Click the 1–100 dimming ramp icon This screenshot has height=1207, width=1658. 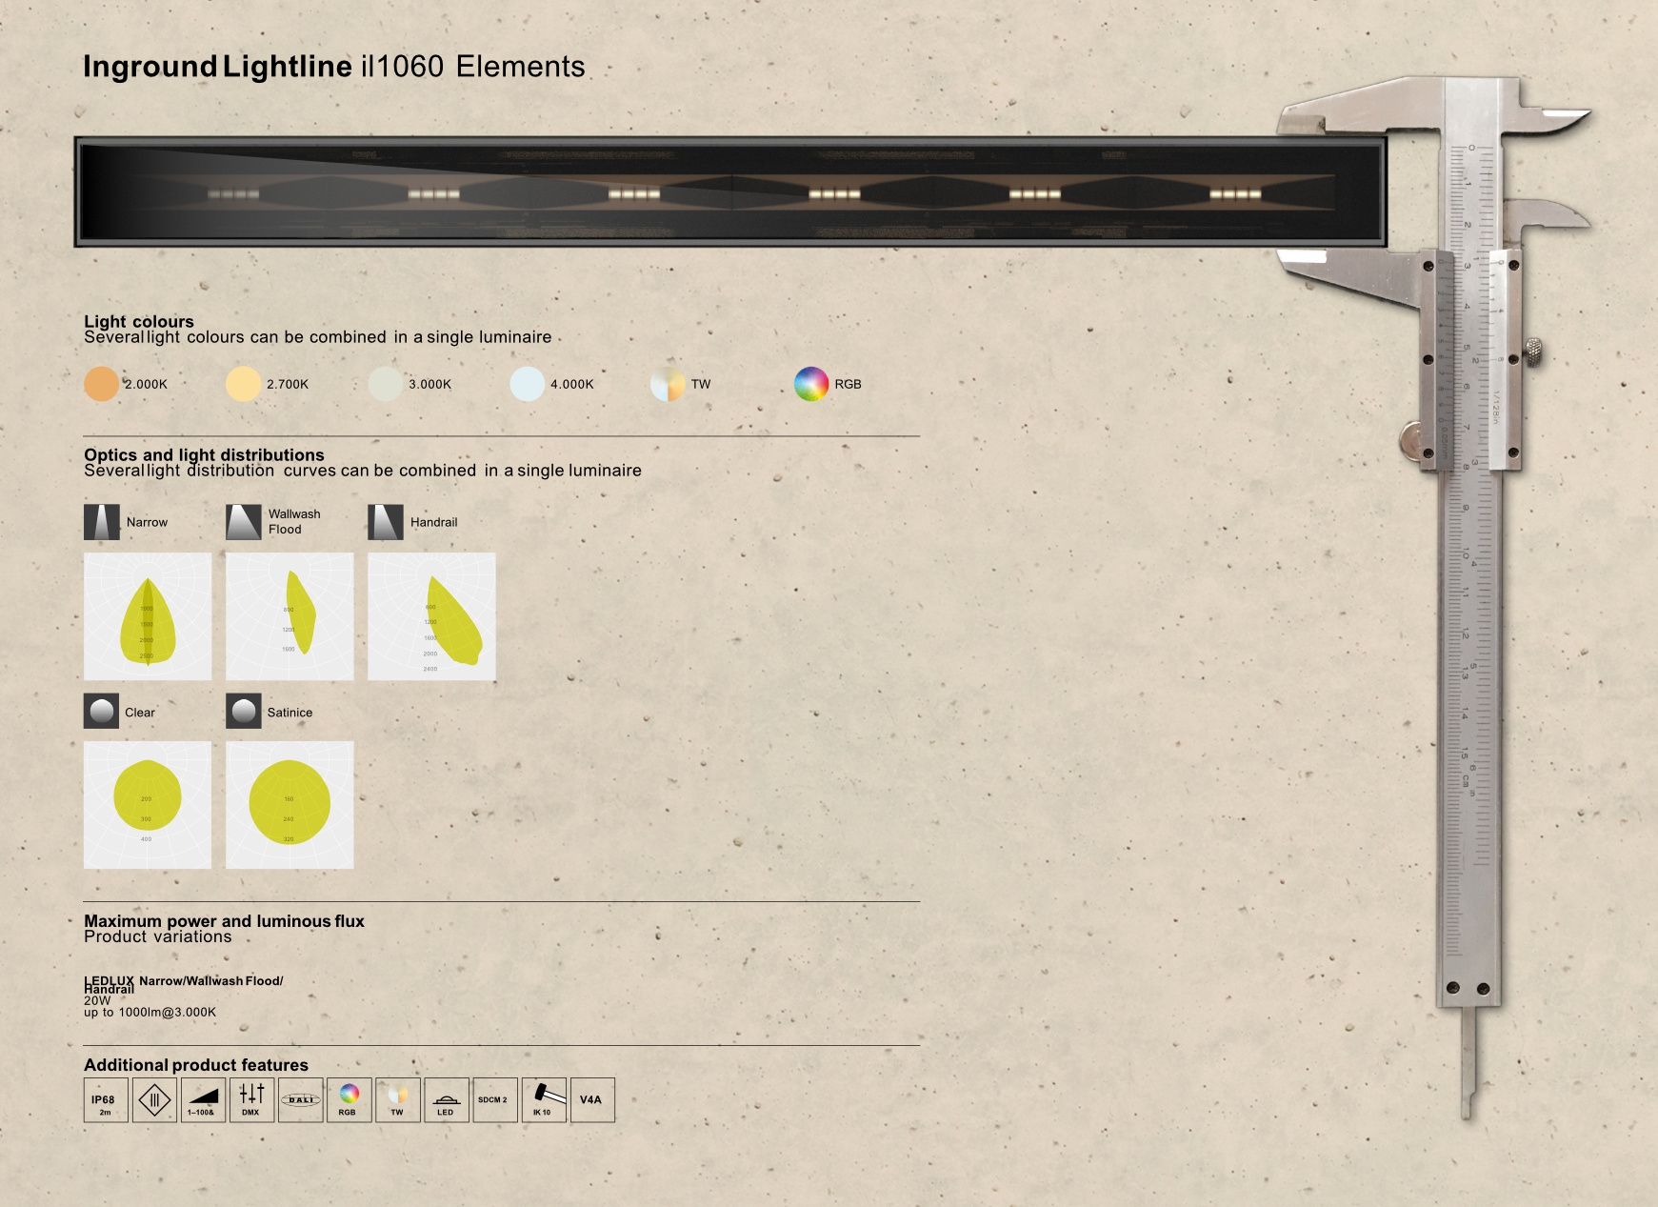[x=203, y=1100]
